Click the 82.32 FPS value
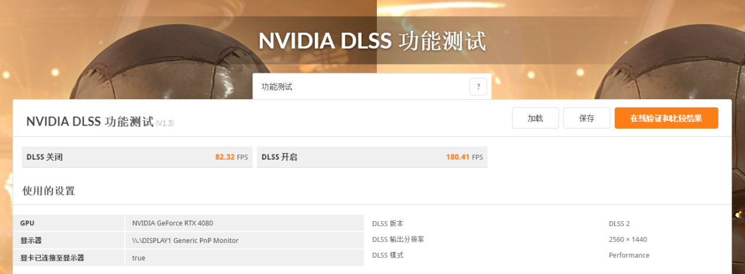 (231, 157)
